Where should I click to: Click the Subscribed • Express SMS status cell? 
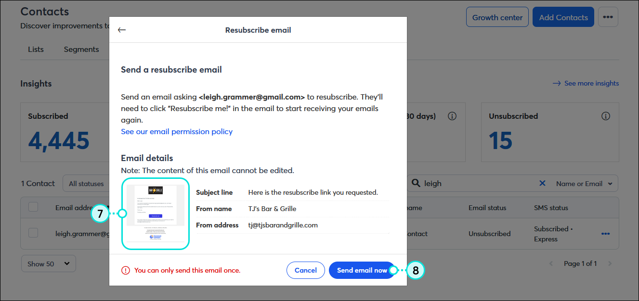(x=553, y=234)
